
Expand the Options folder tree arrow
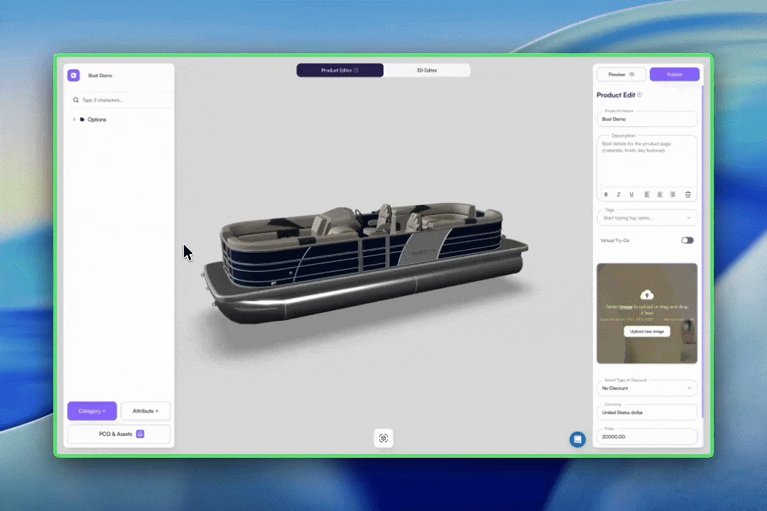point(74,119)
